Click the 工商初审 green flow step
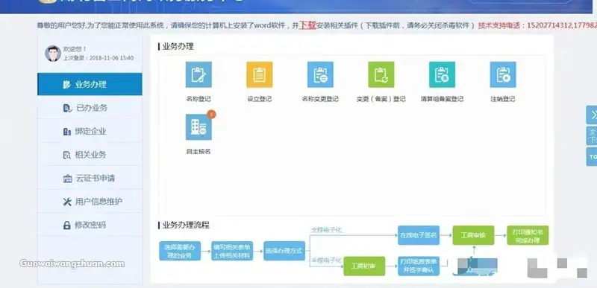 click(364, 266)
